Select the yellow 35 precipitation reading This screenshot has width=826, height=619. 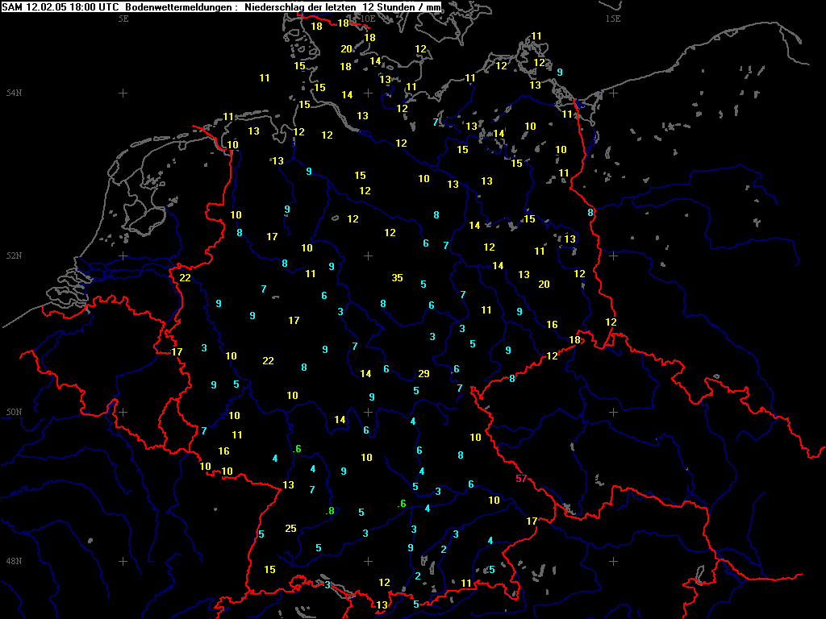(397, 278)
